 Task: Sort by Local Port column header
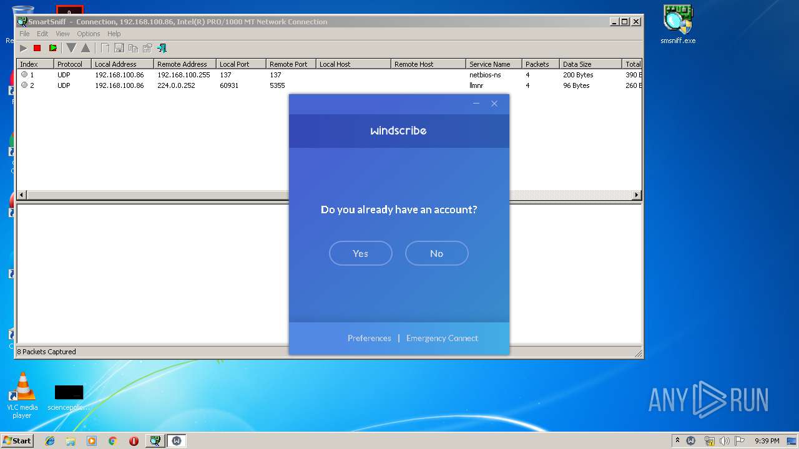(241, 64)
